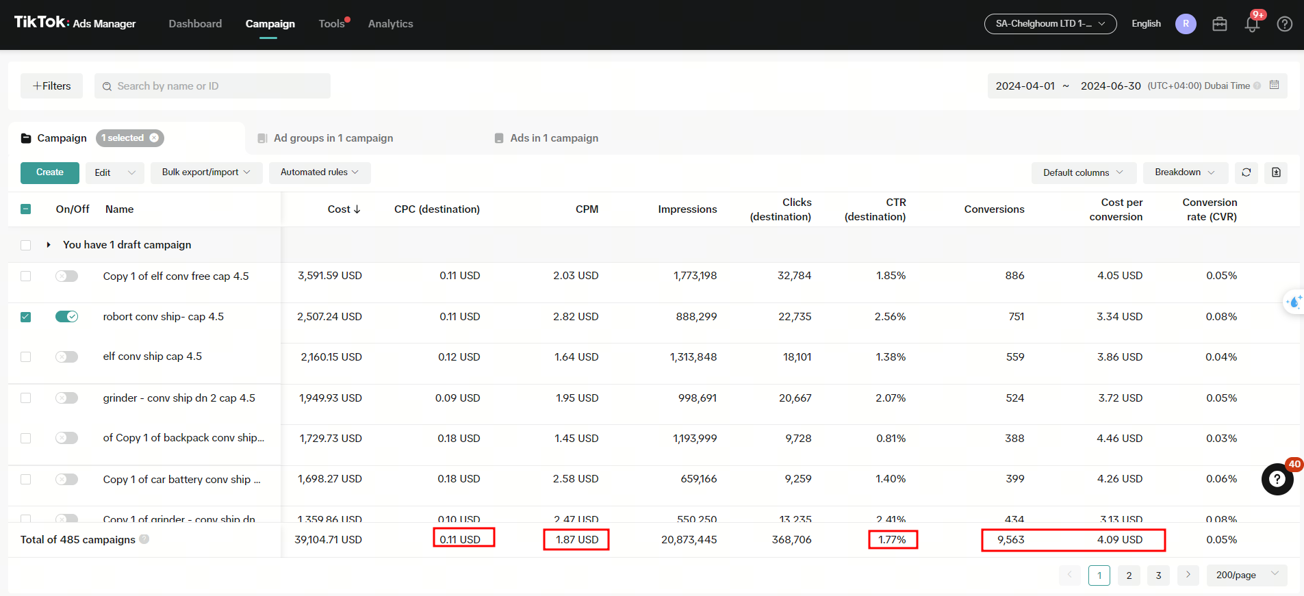
Task: Select elf conv ship cap 4.5 checkbox
Action: pos(26,357)
